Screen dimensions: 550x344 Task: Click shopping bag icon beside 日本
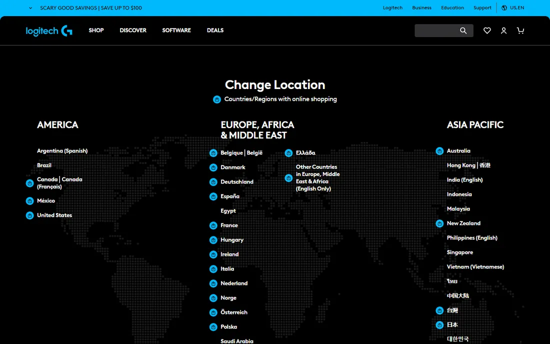coord(439,325)
